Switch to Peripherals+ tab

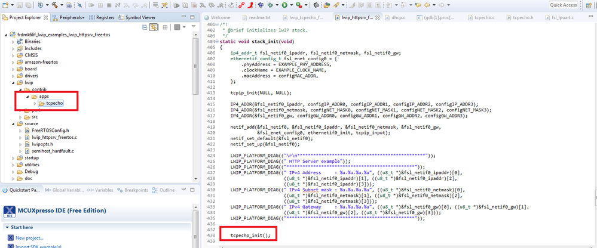coord(68,17)
